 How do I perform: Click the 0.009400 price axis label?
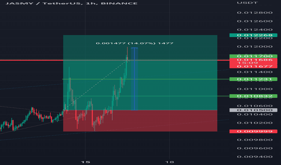(255, 157)
